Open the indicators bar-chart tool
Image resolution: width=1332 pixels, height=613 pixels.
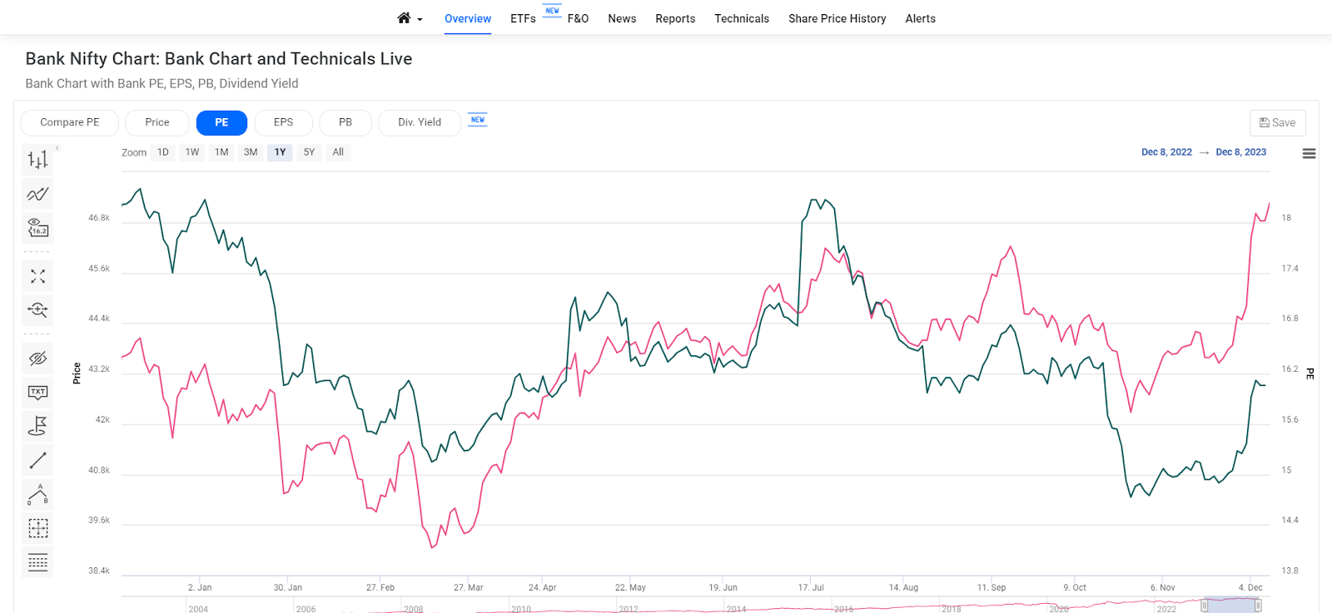pos(37,160)
